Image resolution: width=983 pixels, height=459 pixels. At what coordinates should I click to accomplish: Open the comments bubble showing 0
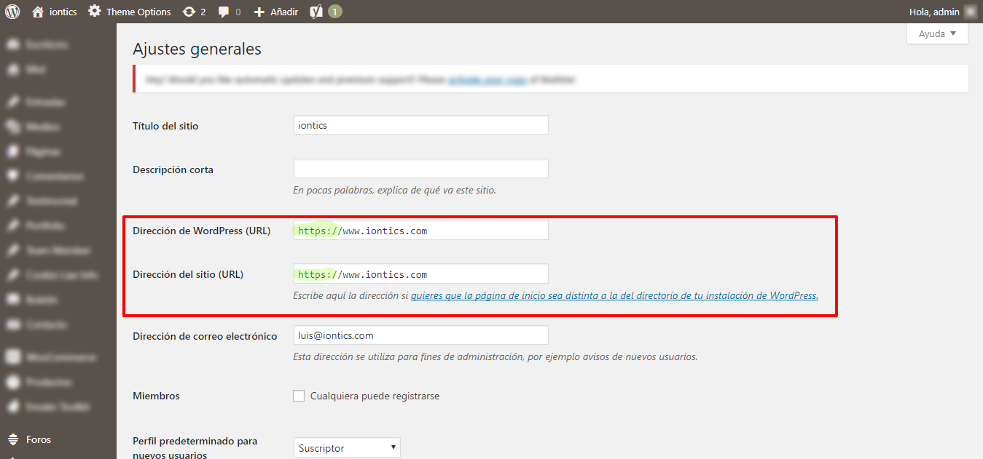[230, 12]
